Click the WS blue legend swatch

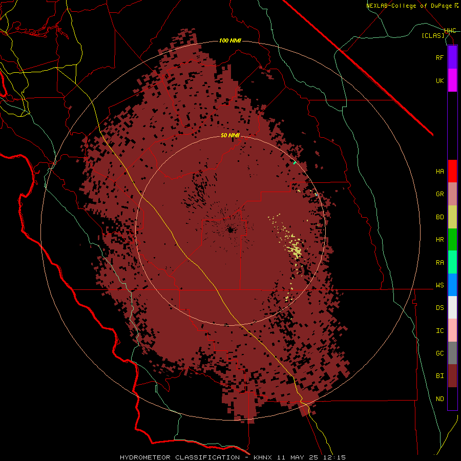tap(452, 285)
